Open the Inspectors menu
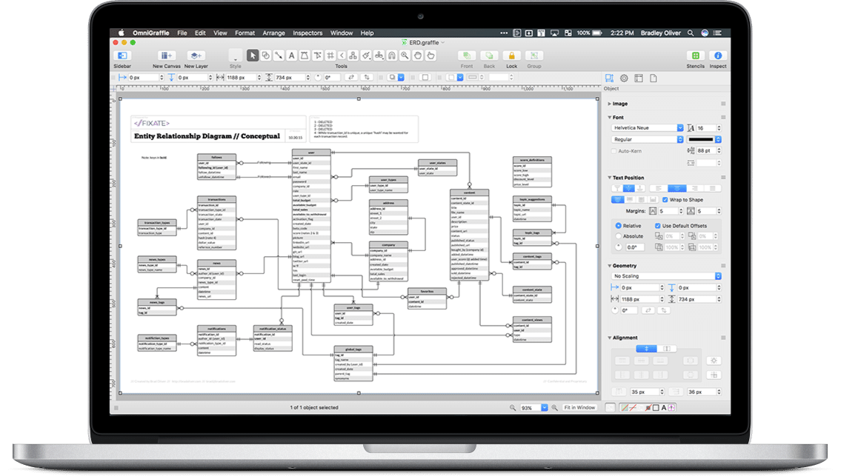Image resolution: width=841 pixels, height=476 pixels. [308, 33]
